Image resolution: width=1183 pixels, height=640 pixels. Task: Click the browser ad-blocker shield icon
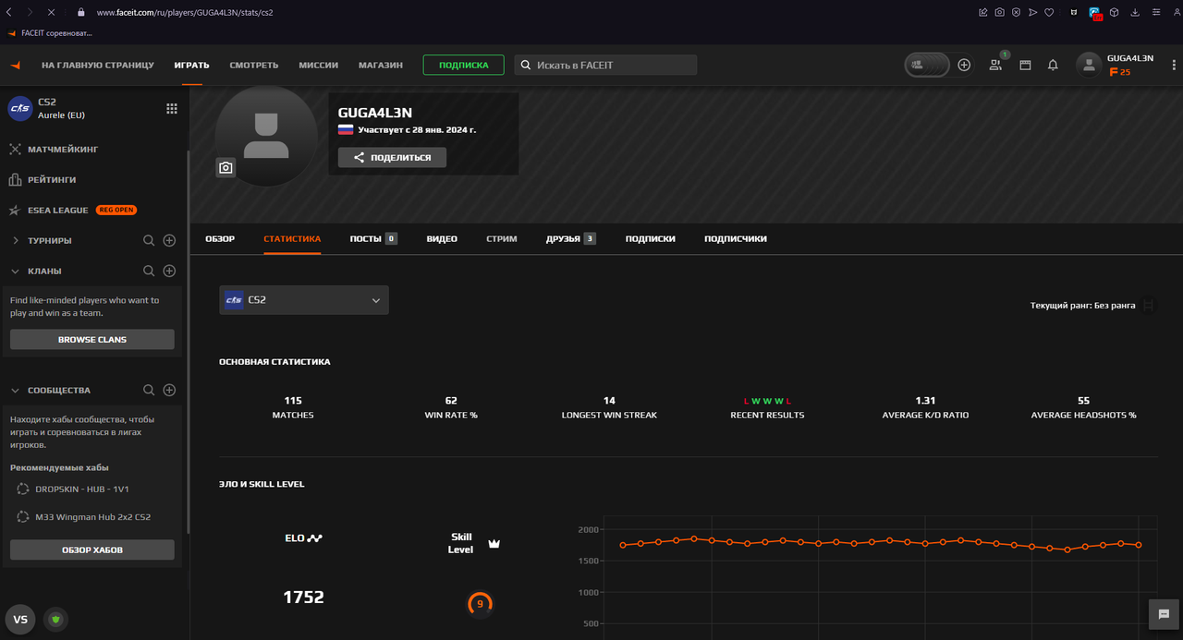click(x=1016, y=13)
